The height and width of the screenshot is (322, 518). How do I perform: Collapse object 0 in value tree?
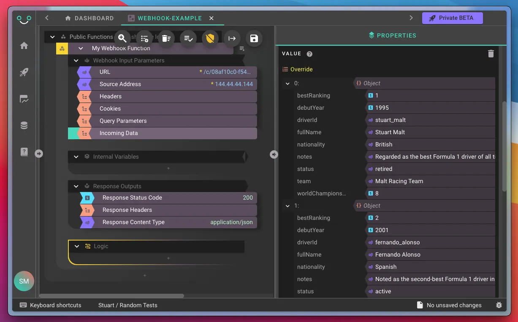coord(287,84)
